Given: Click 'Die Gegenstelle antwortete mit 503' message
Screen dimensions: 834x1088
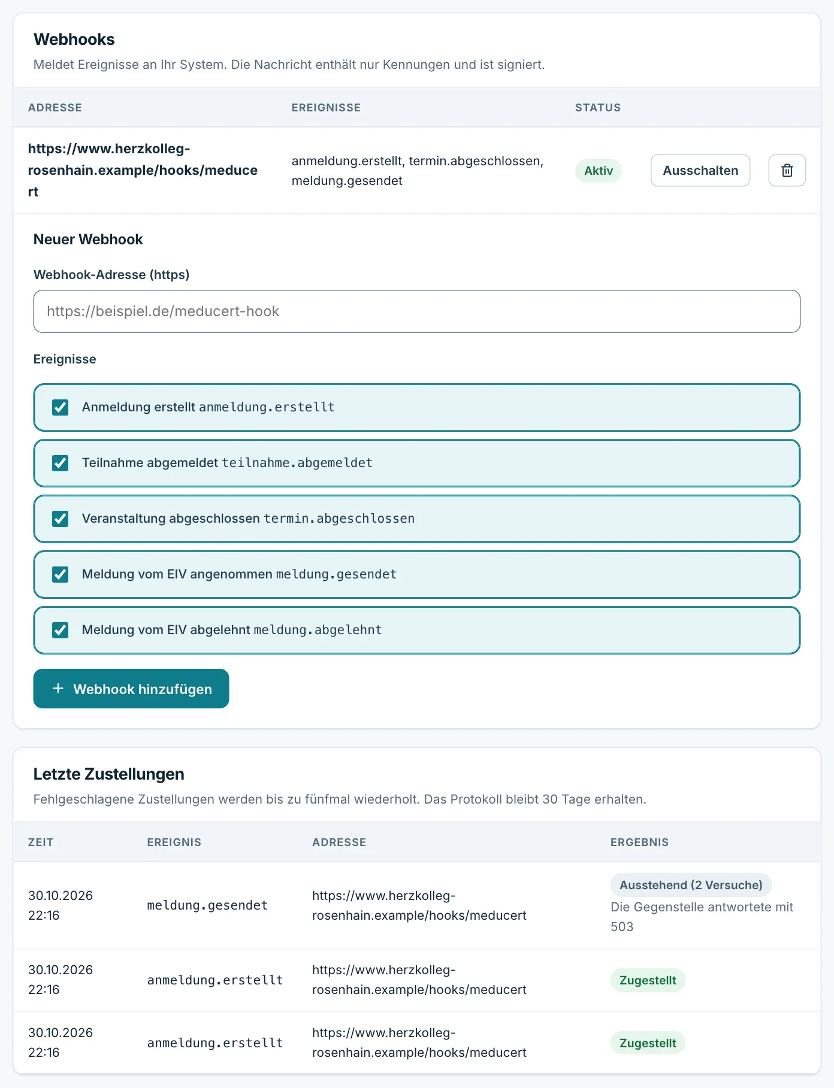Looking at the screenshot, I should pos(702,917).
